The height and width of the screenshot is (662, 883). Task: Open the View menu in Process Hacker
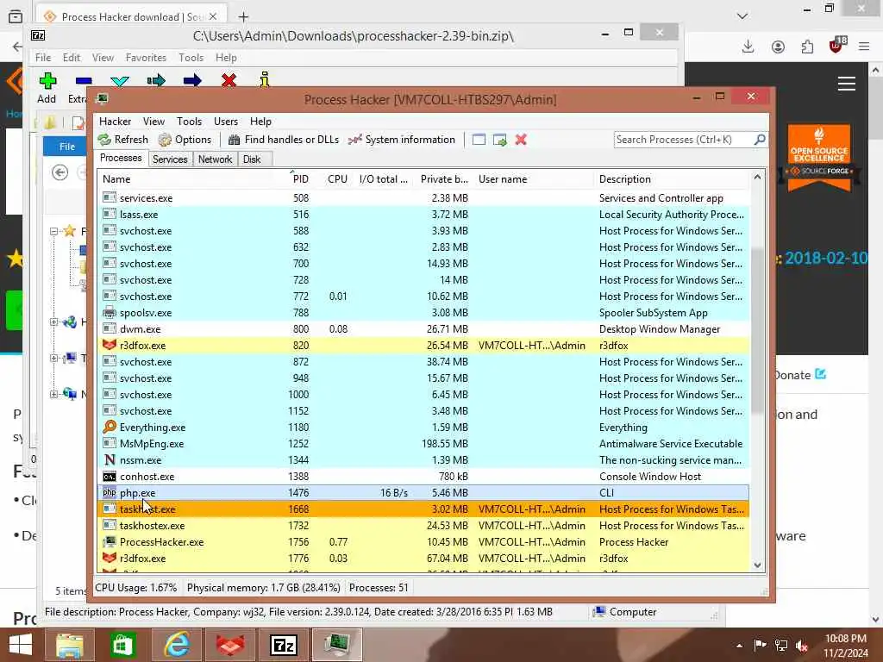click(x=153, y=122)
